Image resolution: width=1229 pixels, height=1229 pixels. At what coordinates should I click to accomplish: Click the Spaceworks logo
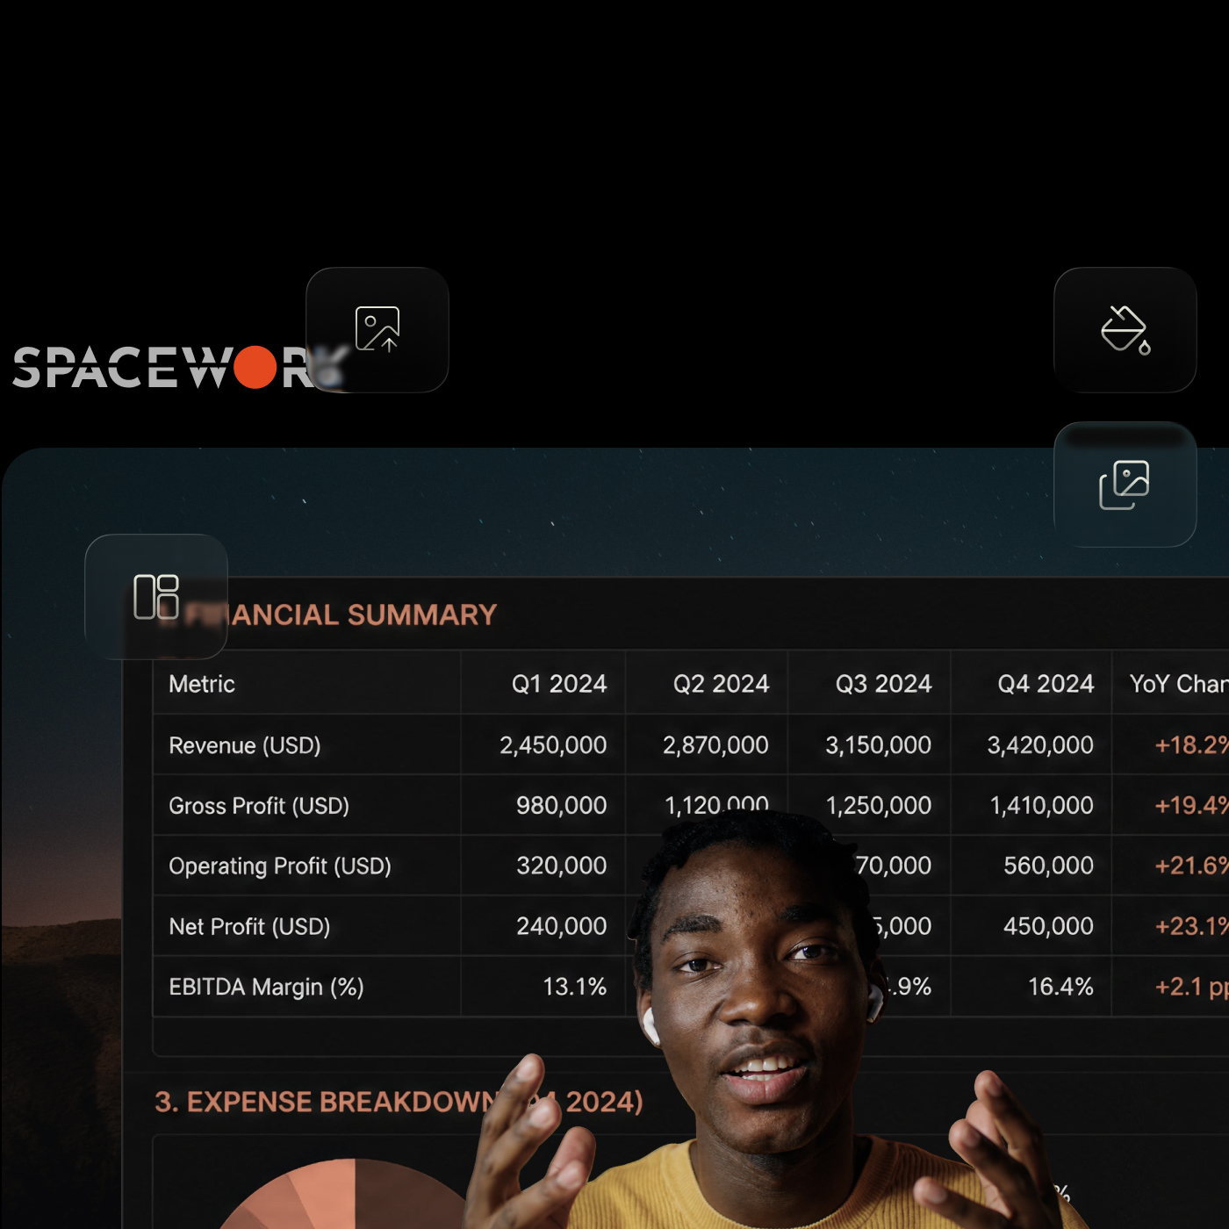click(x=180, y=367)
